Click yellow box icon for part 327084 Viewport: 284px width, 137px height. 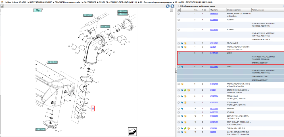[185, 47]
